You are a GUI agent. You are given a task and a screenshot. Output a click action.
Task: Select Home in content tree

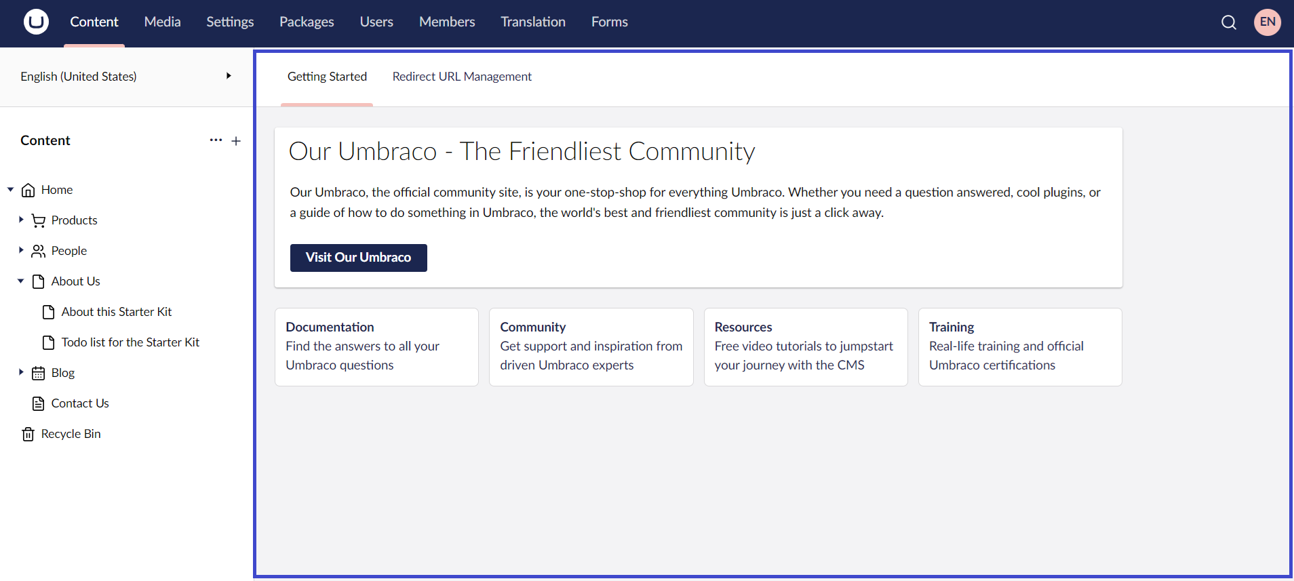click(57, 190)
